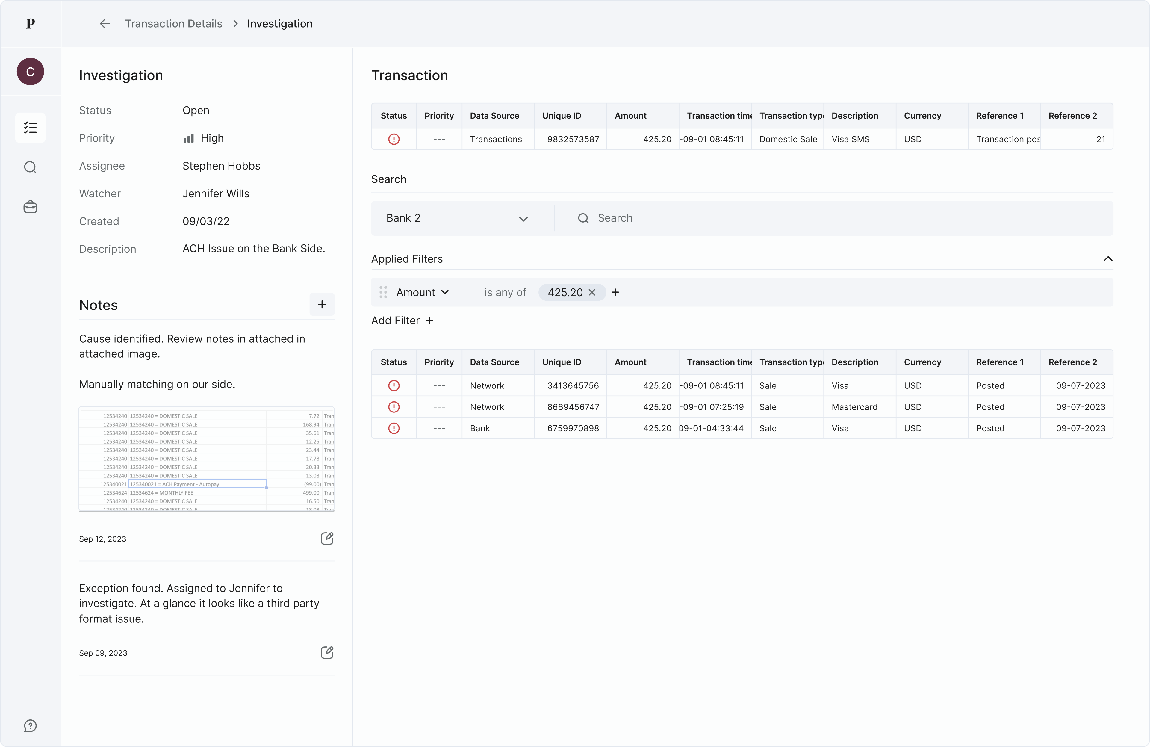
Task: Edit the Sep 12, 2023 note
Action: (327, 538)
